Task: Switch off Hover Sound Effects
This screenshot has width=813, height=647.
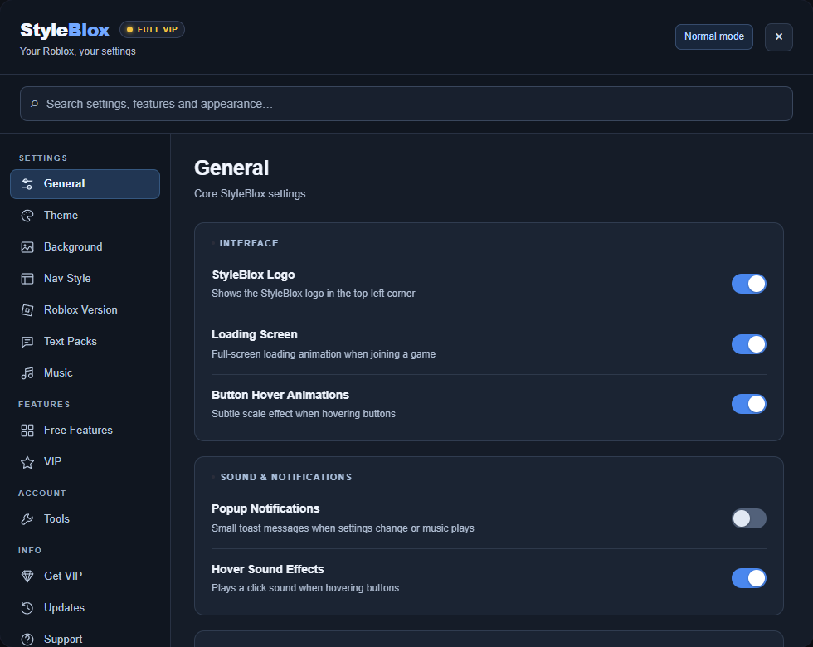Action: 748,578
